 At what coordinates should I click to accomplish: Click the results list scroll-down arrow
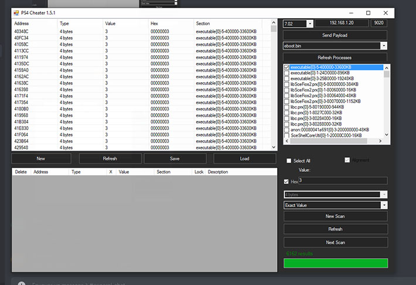pos(274,147)
